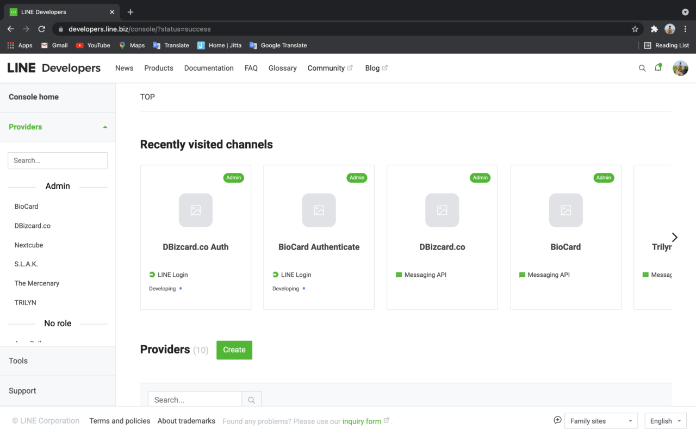Open Gmail bookmark in bookmarks bar
The width and height of the screenshot is (696, 435).
54,45
